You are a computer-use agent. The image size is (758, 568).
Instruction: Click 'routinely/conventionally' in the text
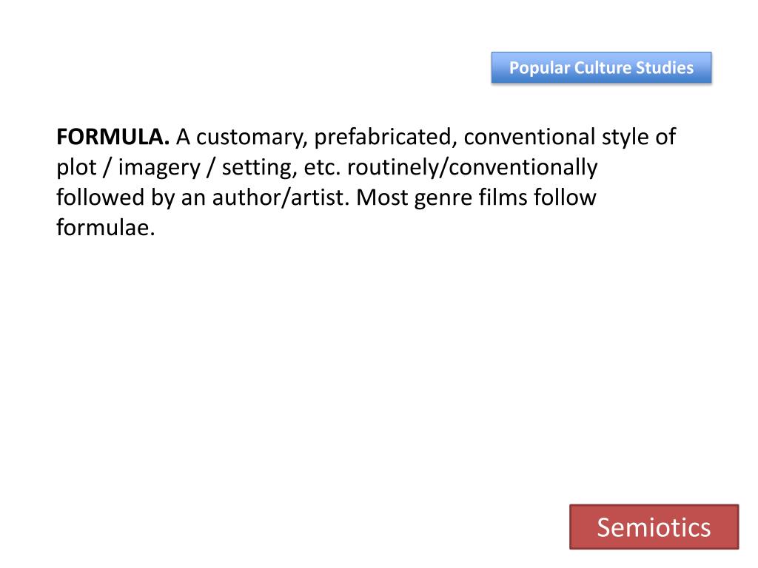click(472, 168)
